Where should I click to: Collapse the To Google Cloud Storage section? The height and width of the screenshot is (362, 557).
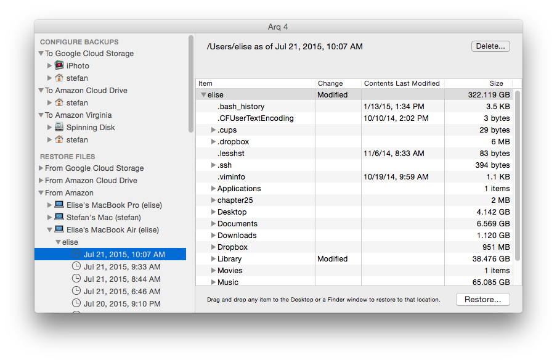(x=41, y=54)
